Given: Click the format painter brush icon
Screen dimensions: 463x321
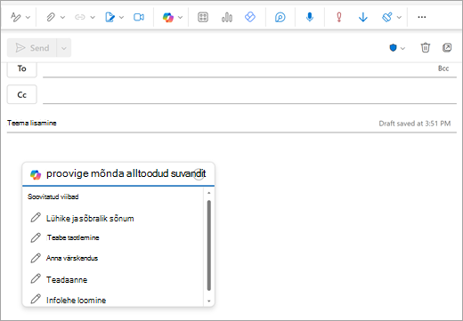Looking at the screenshot, I should pyautogui.click(x=387, y=17).
